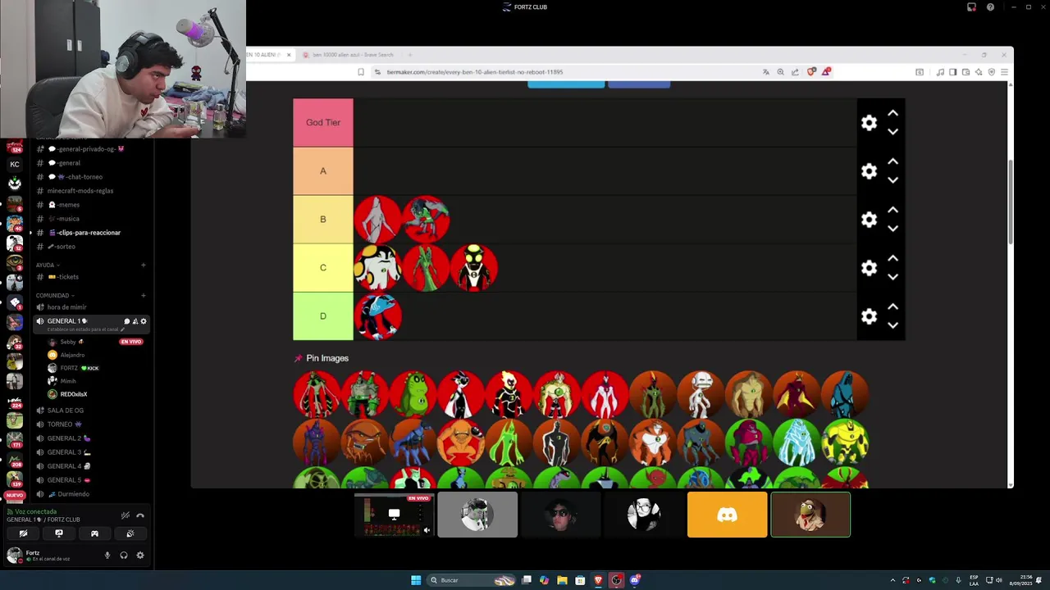Viewport: 1050px width, 590px height.
Task: Select the orange A tier label
Action: 323,171
